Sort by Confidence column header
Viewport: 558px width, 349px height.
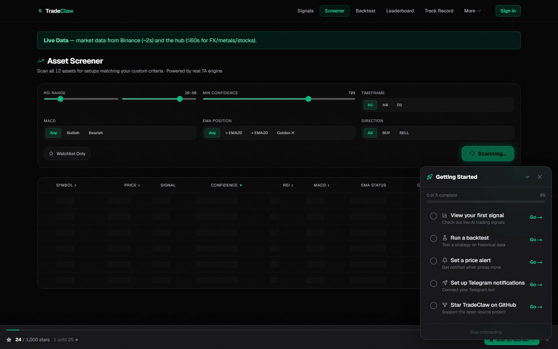pyautogui.click(x=226, y=185)
